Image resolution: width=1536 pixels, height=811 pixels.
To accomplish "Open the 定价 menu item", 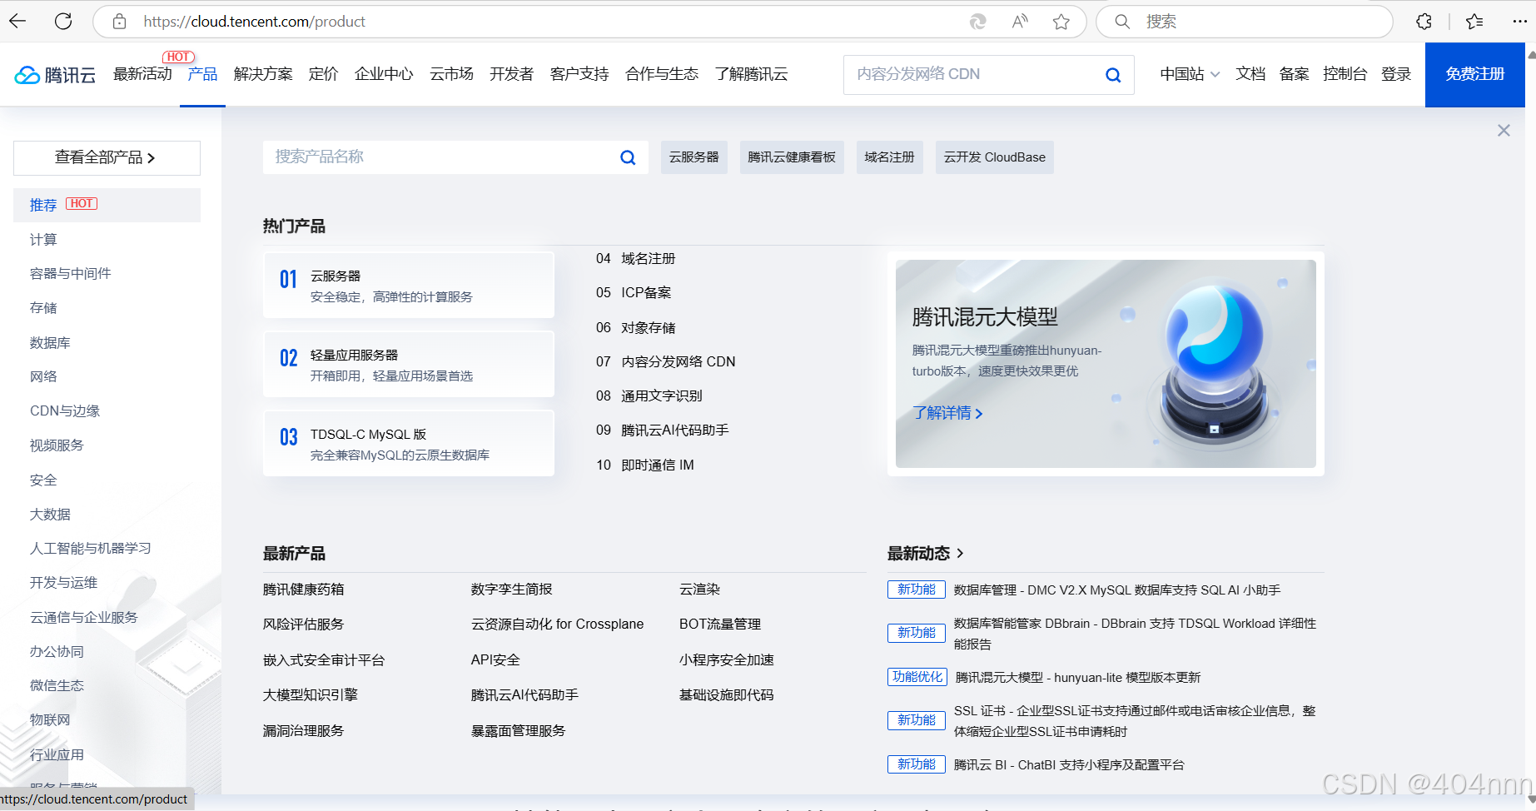I will [323, 74].
